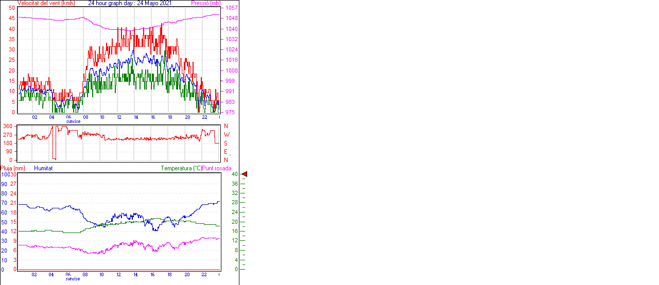Click the 22 hour tick on bottom graph
Image resolution: width=659 pixels, height=285 pixels.
coord(204,275)
